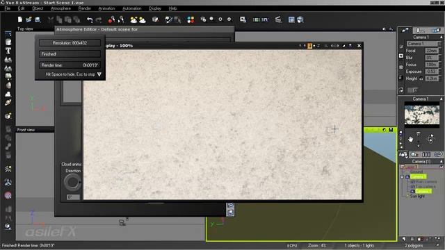
Task: Click the Front view label
Action: tap(26, 130)
